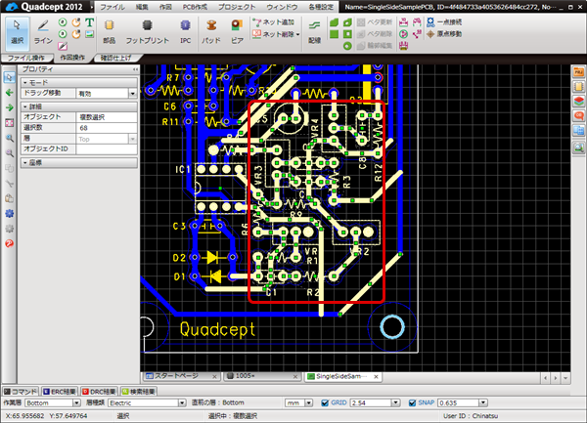Toggle the GRID checkbox
Image resolution: width=587 pixels, height=423 pixels.
pyautogui.click(x=325, y=402)
